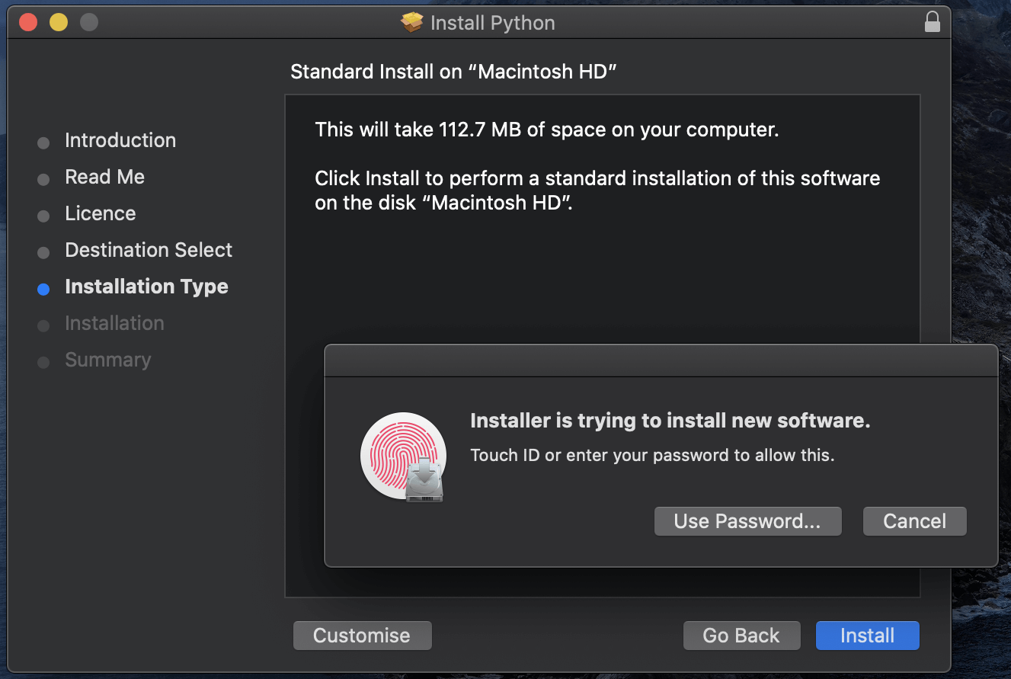The height and width of the screenshot is (679, 1011).
Task: Open the Licence step in the sidebar
Action: coord(100,213)
